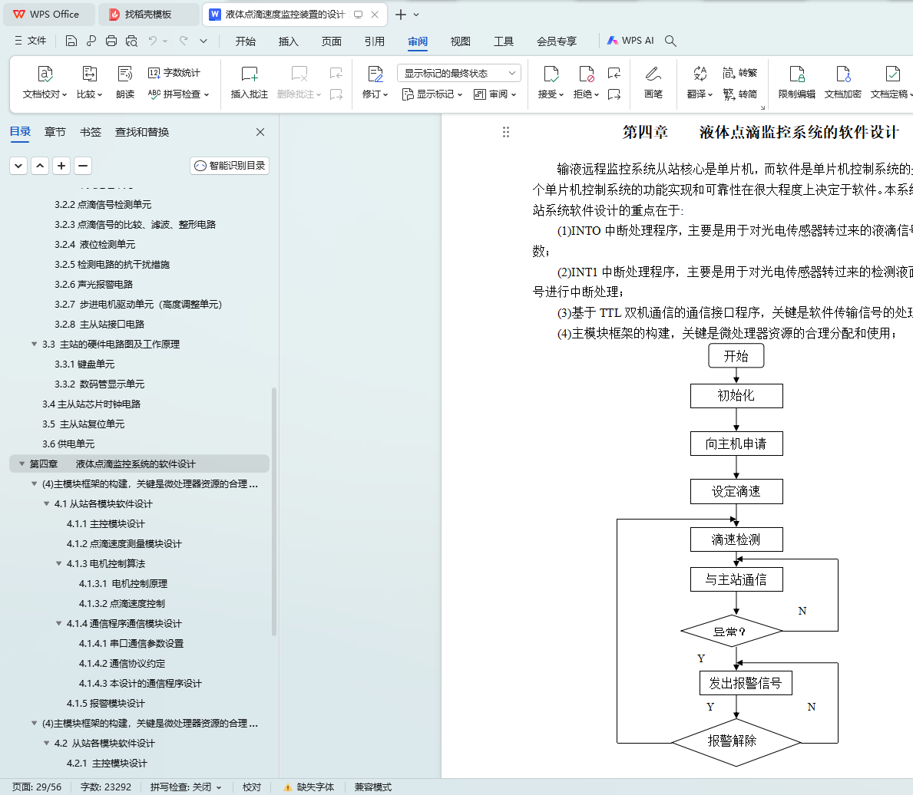This screenshot has width=913, height=795.
Task: Collapse the 4.1.4 通信程序通信模块设计 node
Action: tap(58, 623)
